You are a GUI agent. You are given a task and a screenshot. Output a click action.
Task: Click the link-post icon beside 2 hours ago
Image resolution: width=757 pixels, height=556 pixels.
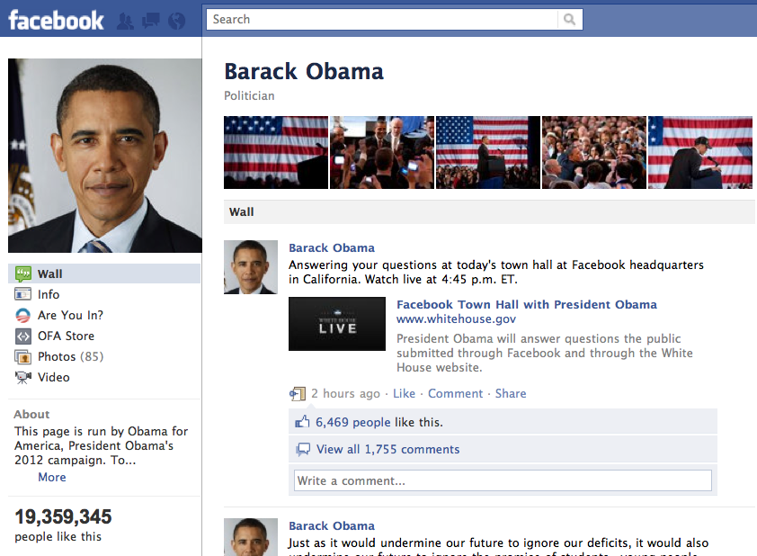298,394
